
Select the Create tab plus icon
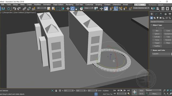tap(152, 14)
